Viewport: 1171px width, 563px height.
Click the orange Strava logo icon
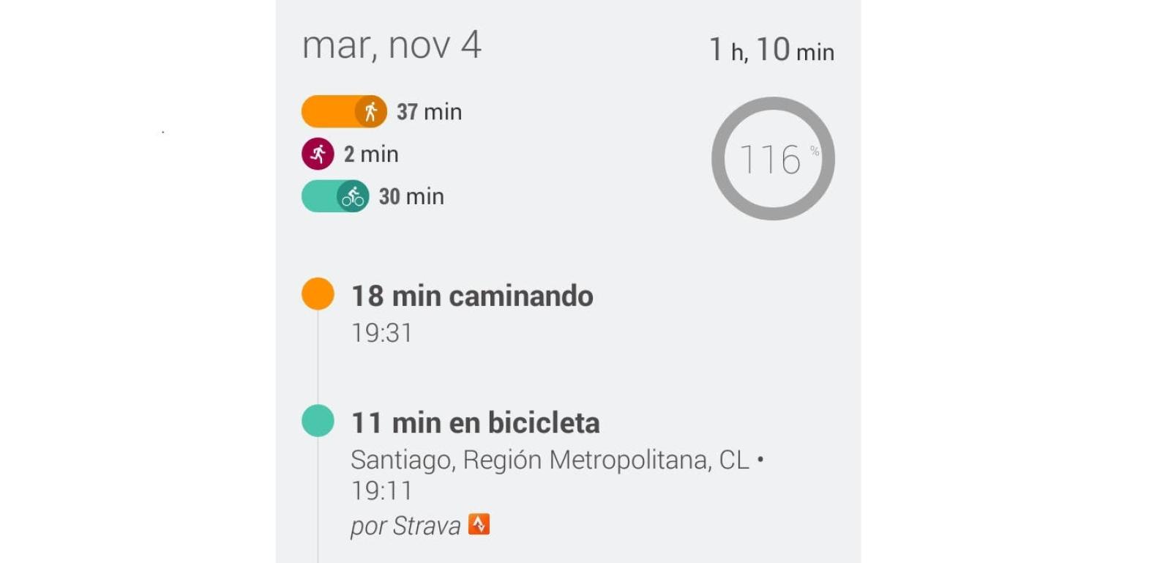pyautogui.click(x=479, y=524)
